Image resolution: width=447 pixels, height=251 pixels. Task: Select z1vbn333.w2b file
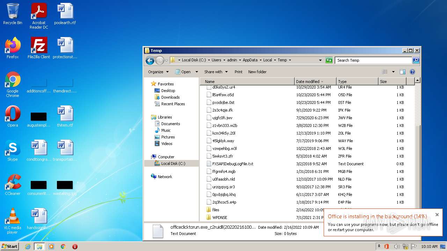point(225,125)
